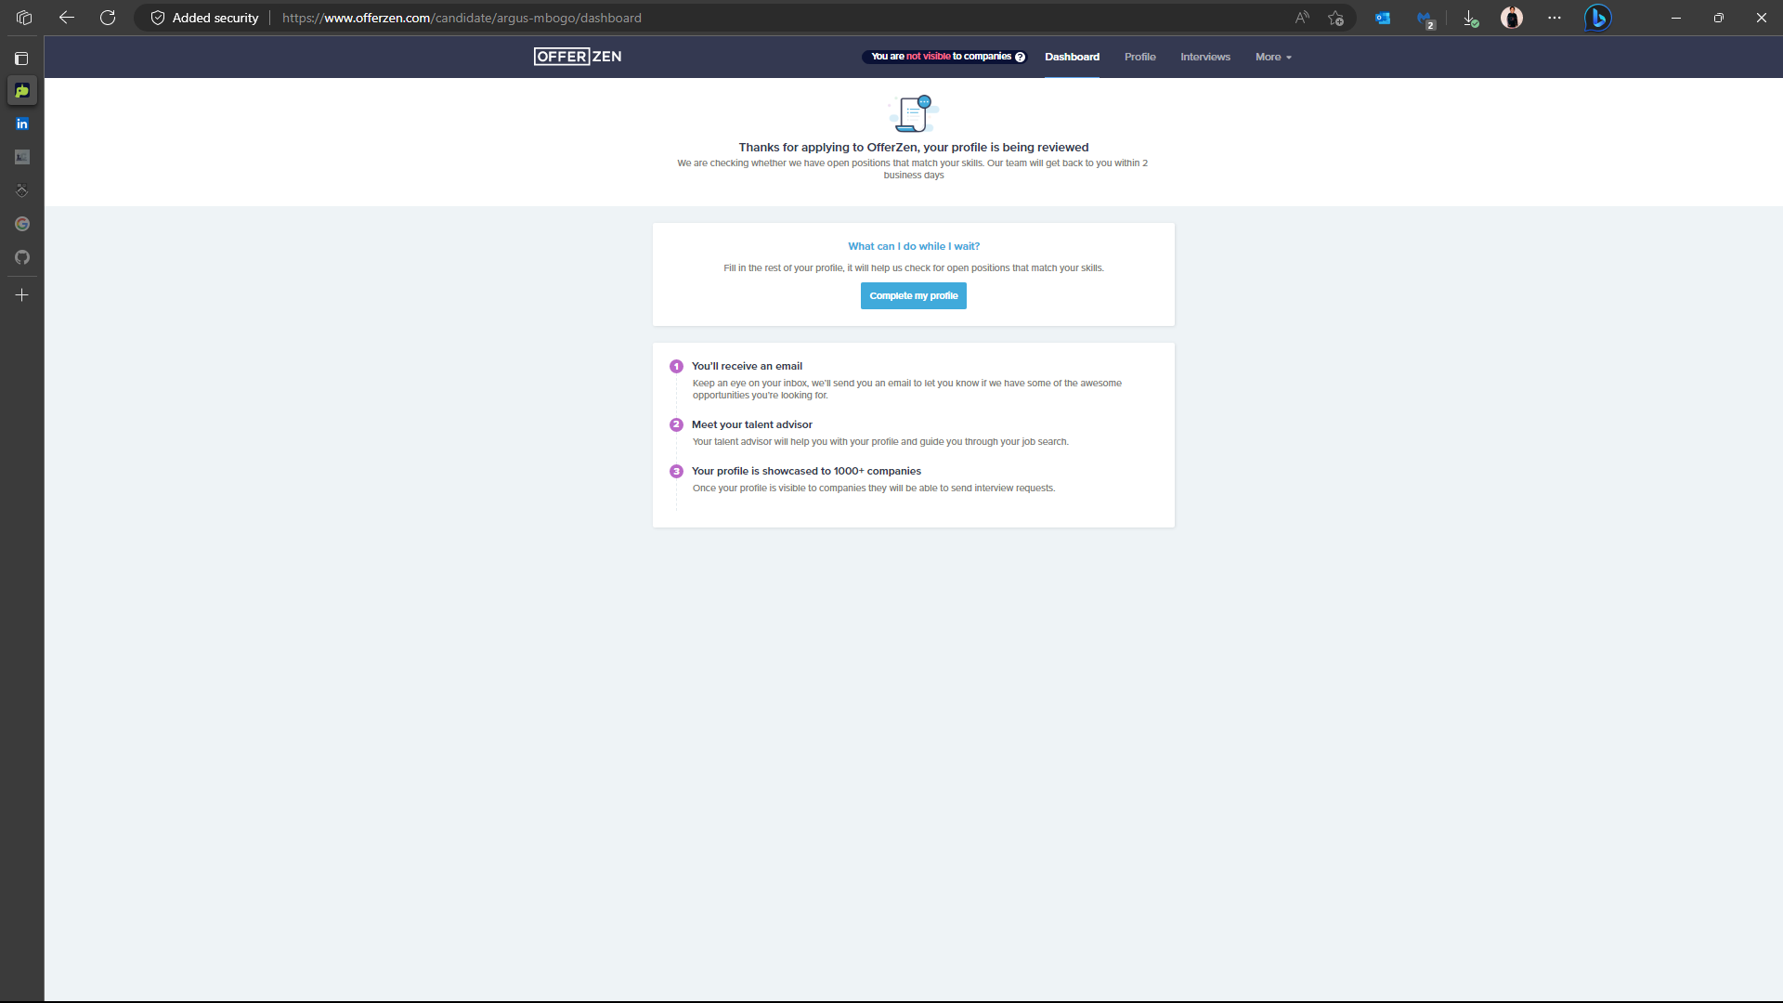Viewport: 1783px width, 1003px height.
Task: Open the Outlook extension icon
Action: (x=1383, y=18)
